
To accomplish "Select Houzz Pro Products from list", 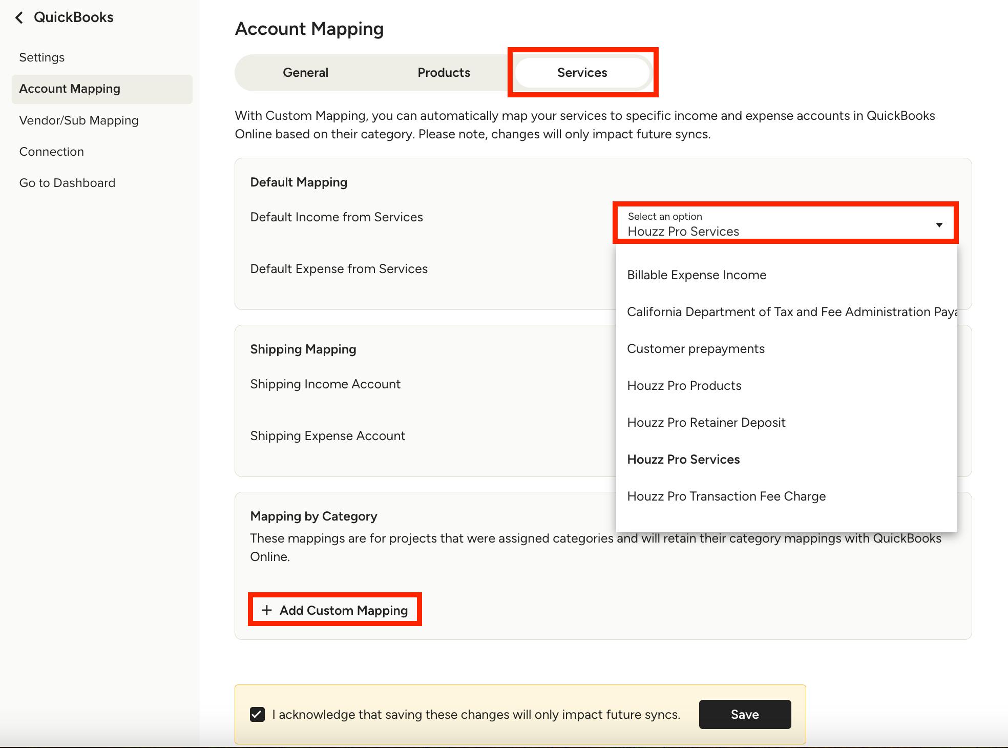I will [684, 386].
